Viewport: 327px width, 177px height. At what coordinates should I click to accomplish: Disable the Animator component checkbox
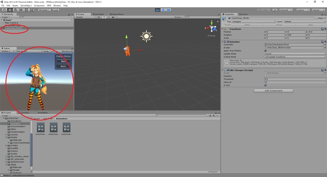228,42
